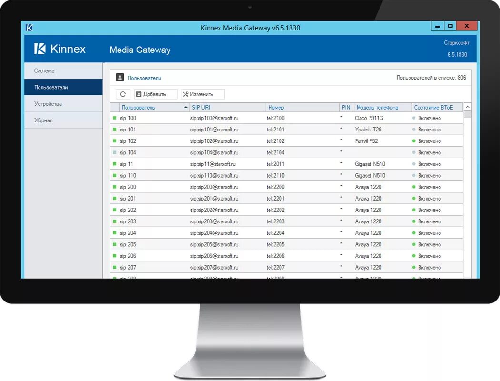
Task: Click the users count label 806
Action: 431,78
